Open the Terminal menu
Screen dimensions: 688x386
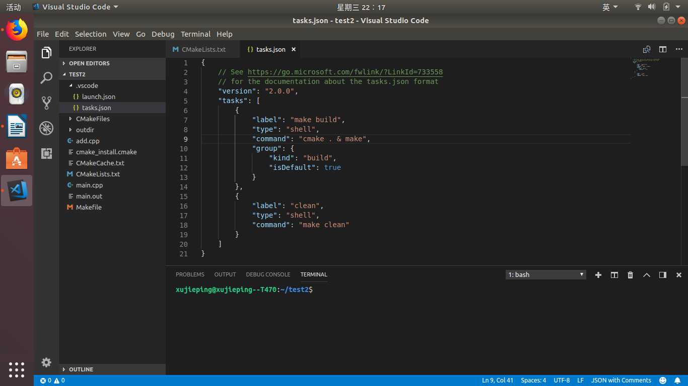tap(195, 34)
